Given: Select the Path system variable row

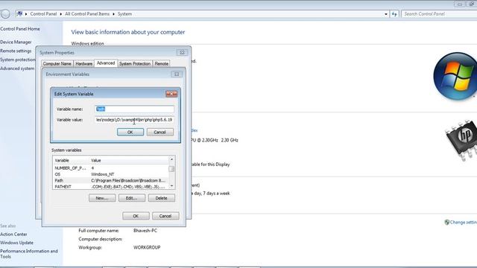Looking at the screenshot, I should [111, 180].
